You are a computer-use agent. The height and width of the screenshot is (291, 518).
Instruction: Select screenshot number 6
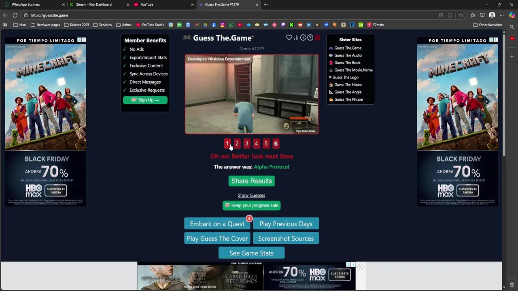(x=276, y=143)
